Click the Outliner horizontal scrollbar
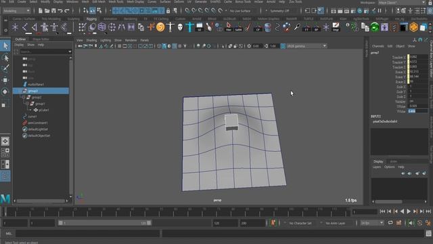Viewport: 433px width, 244px height. pyautogui.click(x=41, y=201)
